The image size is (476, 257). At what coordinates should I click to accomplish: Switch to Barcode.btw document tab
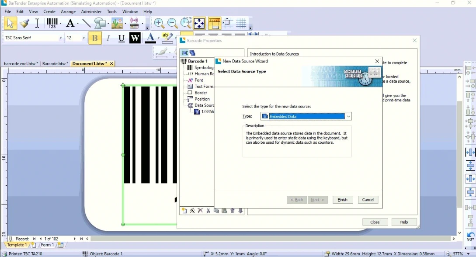click(55, 64)
